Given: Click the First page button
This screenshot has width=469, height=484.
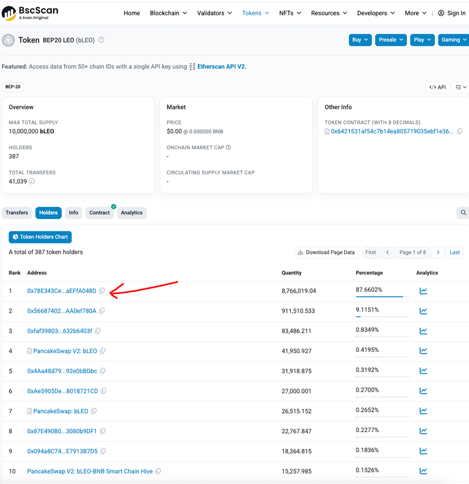Looking at the screenshot, I should pos(371,253).
